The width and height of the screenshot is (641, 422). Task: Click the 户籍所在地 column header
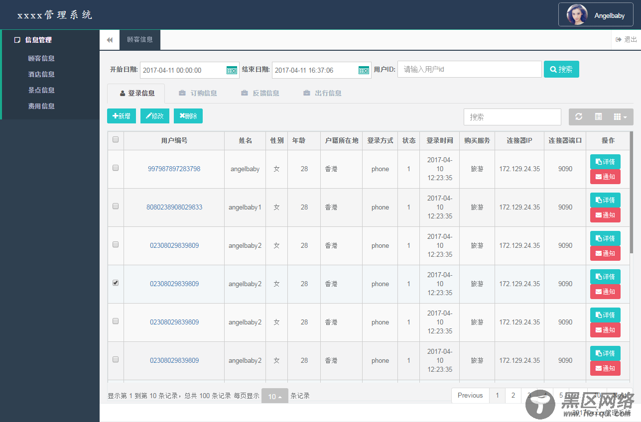tap(342, 141)
